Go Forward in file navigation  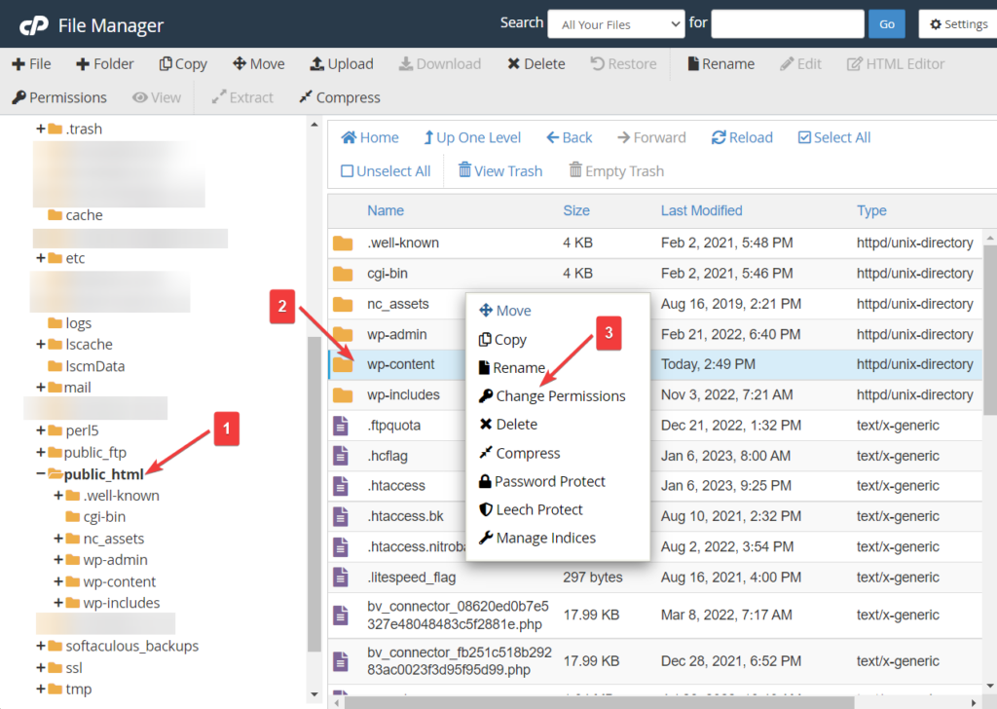[651, 137]
